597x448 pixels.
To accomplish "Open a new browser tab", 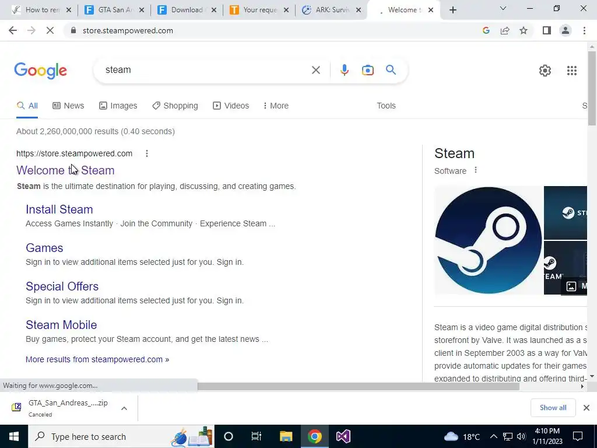I will [452, 10].
